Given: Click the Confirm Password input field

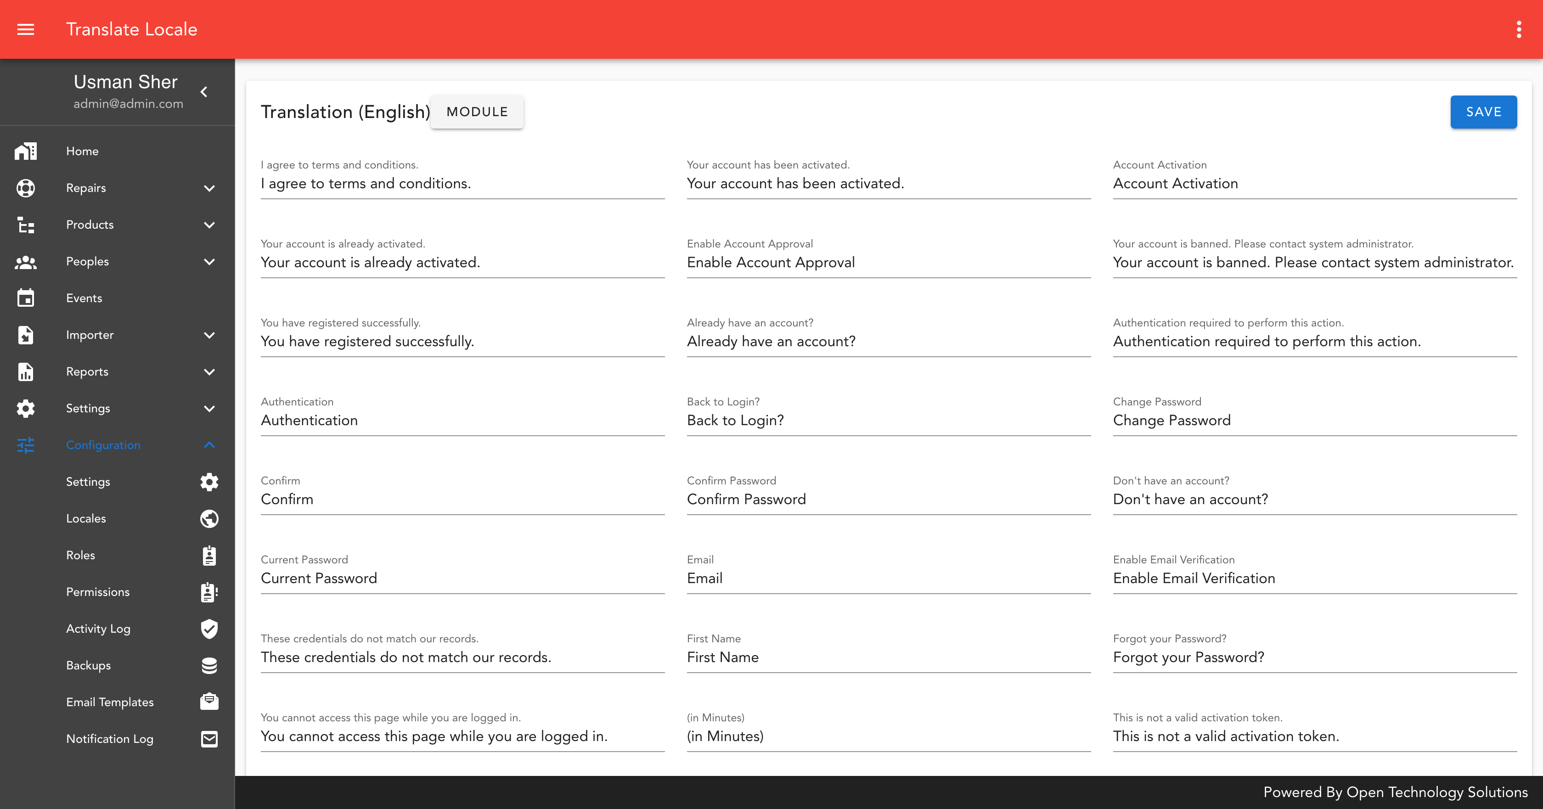Looking at the screenshot, I should (888, 500).
